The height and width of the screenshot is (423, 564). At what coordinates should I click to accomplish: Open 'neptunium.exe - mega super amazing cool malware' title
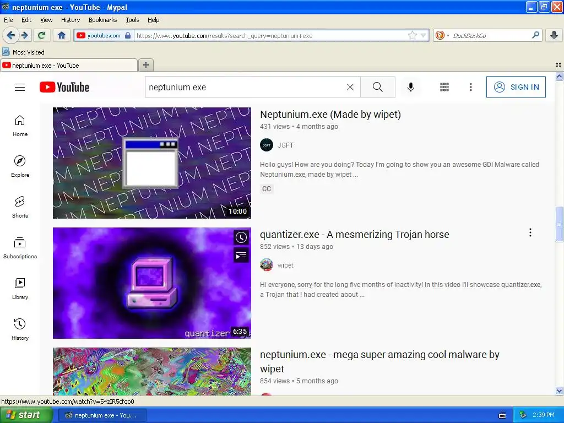(x=379, y=361)
